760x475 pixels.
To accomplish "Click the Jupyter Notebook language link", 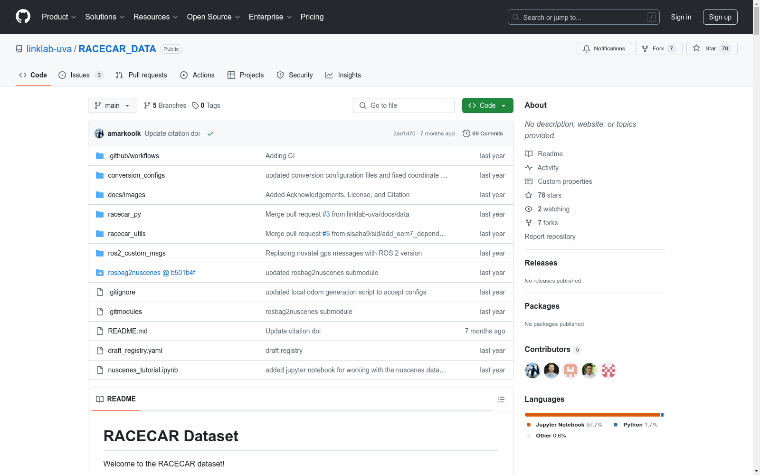I will point(564,425).
